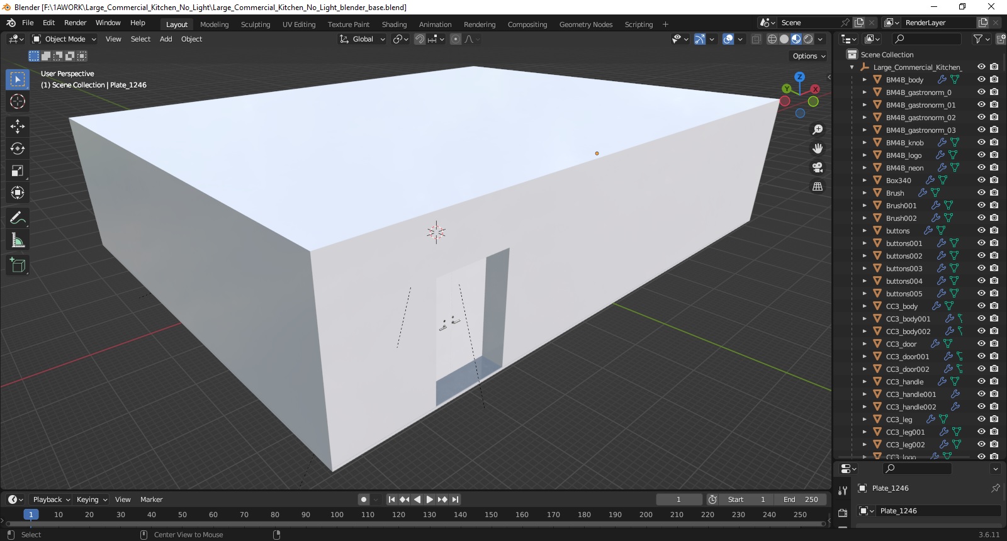Switch to the Shading workspace tab
The width and height of the screenshot is (1007, 541).
(394, 25)
